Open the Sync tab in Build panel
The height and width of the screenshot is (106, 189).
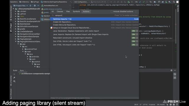(x=22, y=71)
